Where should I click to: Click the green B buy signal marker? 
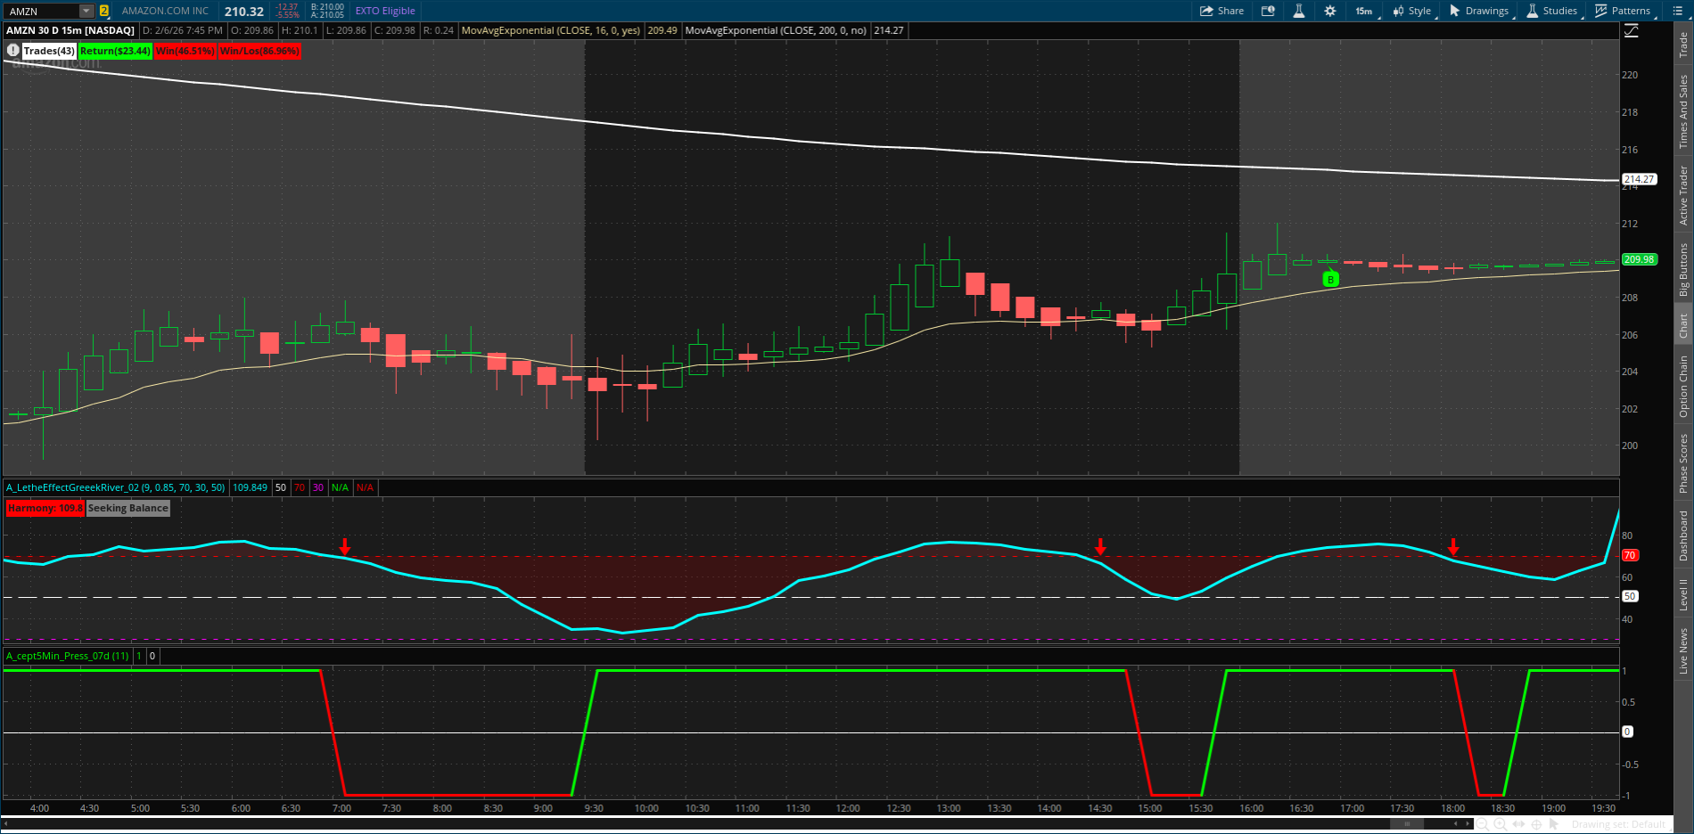click(1330, 280)
